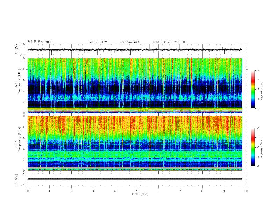The width and height of the screenshot is (277, 214).
Task: Click time axis tick label "1"
Action: point(49,191)
